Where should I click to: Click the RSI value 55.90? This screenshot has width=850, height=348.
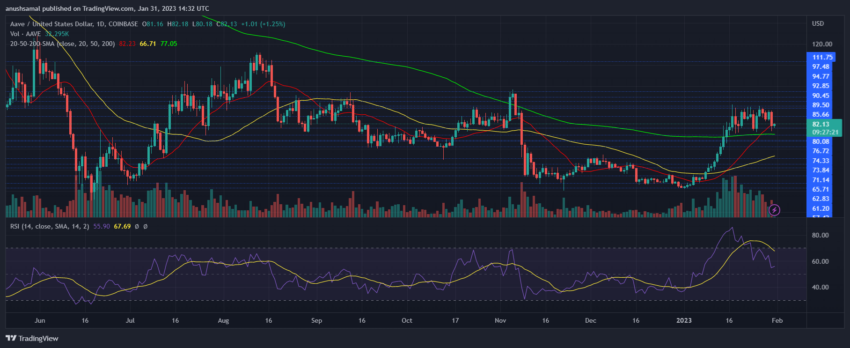click(102, 226)
